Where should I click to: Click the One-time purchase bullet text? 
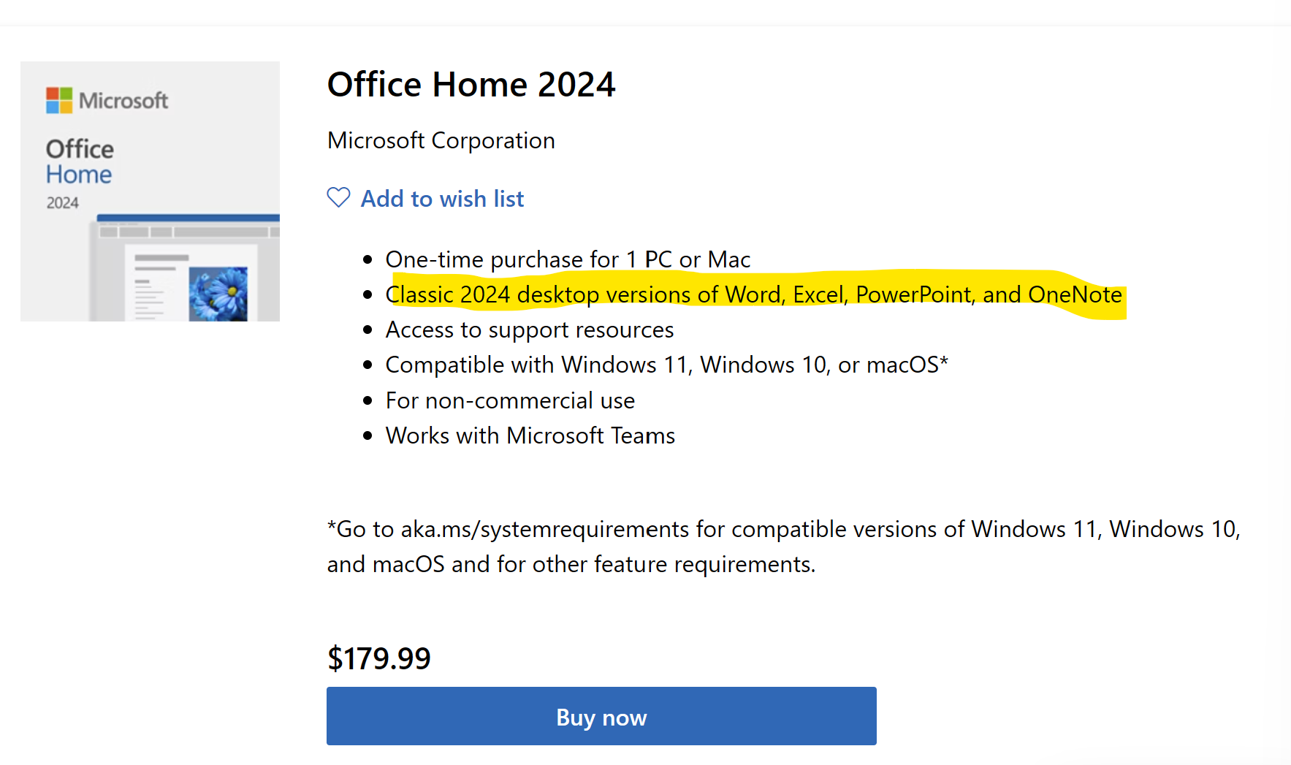568,259
